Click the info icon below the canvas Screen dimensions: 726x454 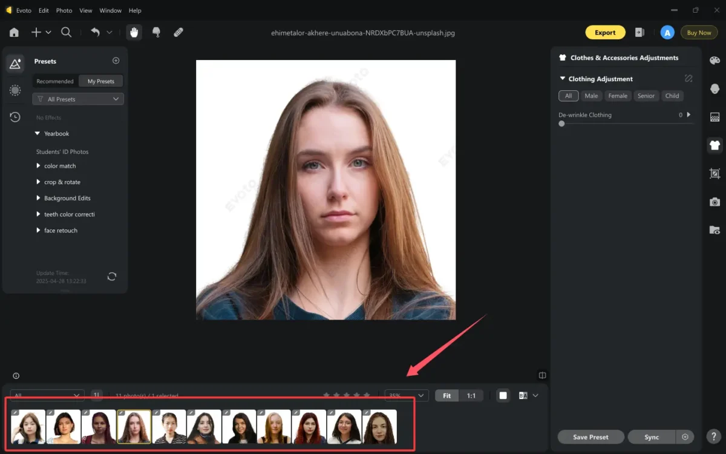click(x=16, y=376)
